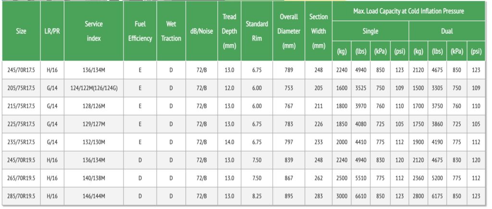Select the Wet Traction header cell
Viewport: 492px width, 209px height.
(171, 31)
